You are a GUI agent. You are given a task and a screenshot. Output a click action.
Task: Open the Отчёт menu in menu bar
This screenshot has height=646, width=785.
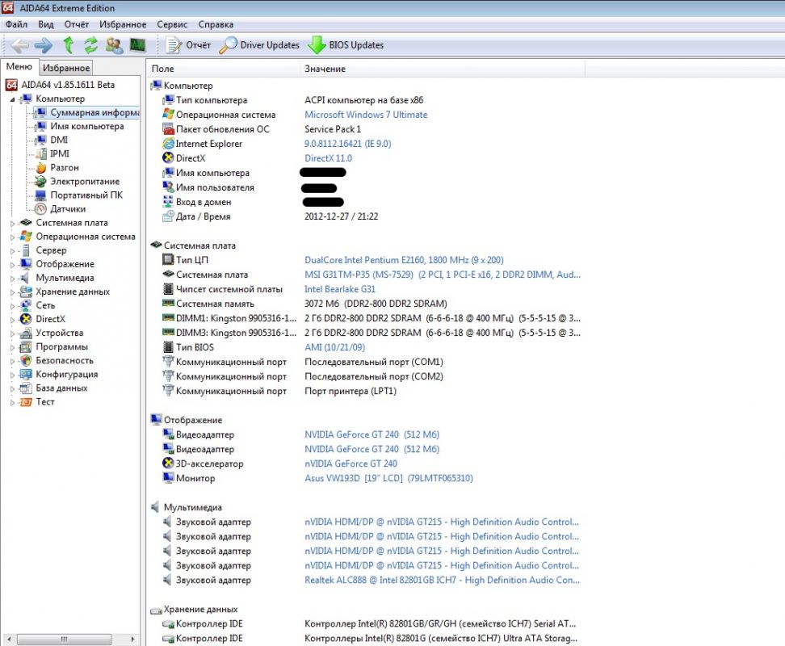(x=76, y=24)
